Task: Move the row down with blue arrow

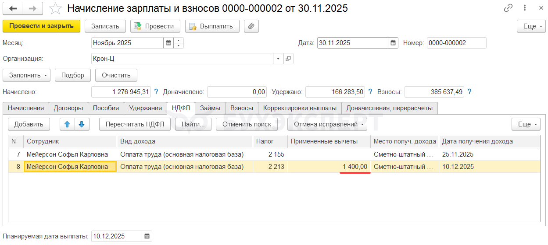Action: coord(82,124)
